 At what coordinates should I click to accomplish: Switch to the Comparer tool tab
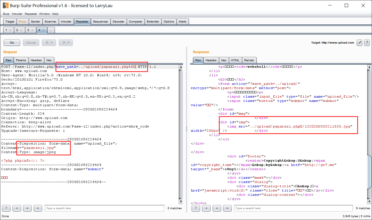(135, 22)
